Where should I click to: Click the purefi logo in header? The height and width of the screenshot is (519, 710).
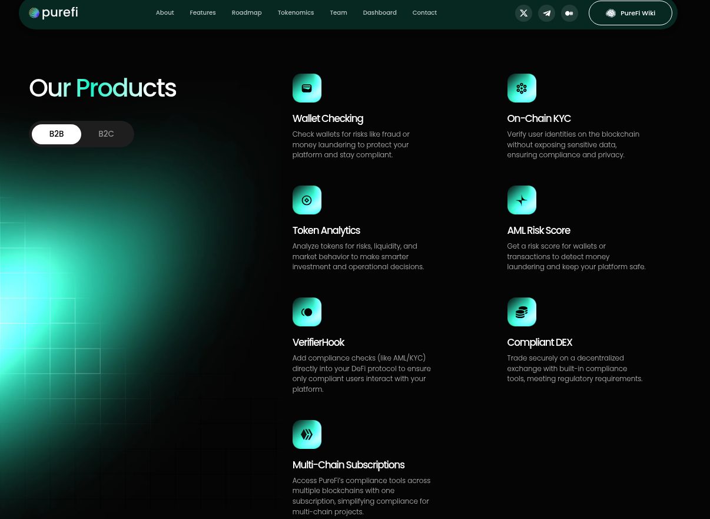(x=54, y=13)
